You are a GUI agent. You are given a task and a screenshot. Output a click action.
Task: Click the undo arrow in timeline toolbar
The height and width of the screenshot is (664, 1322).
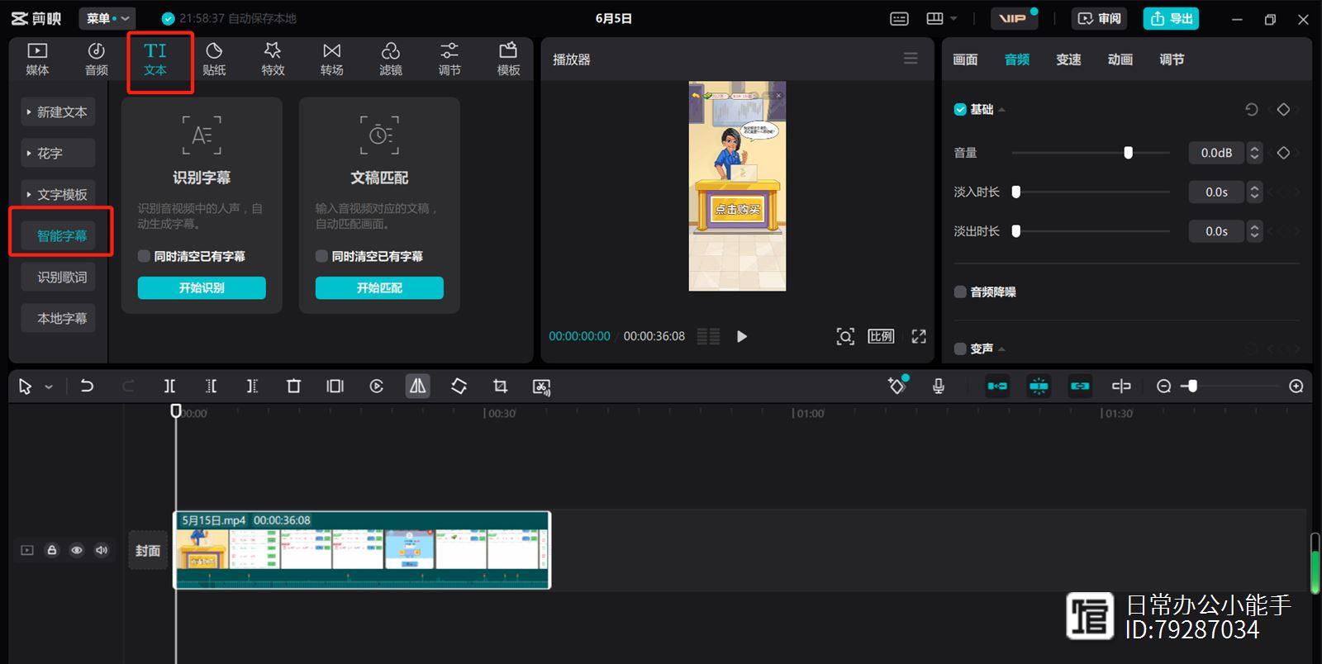(x=87, y=386)
